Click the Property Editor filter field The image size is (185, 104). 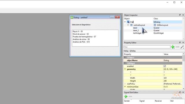(147, 47)
